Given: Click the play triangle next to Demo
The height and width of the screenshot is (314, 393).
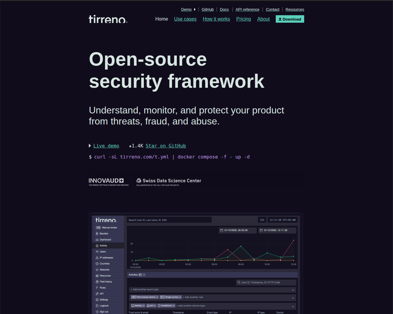Looking at the screenshot, I should tap(195, 10).
